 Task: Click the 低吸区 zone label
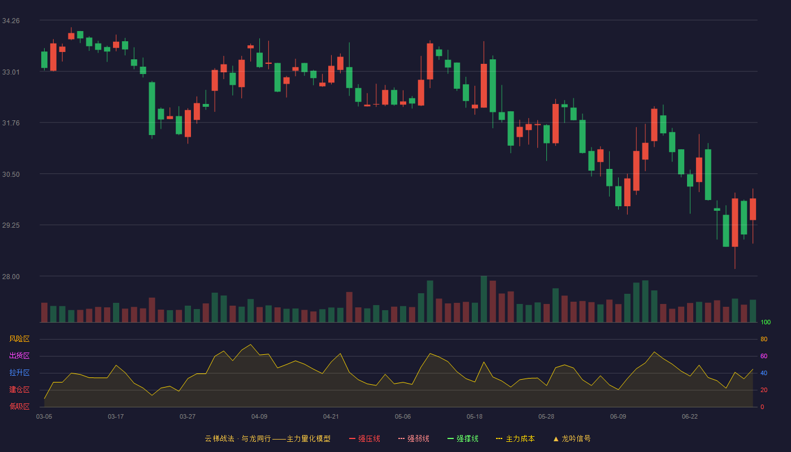tap(19, 406)
